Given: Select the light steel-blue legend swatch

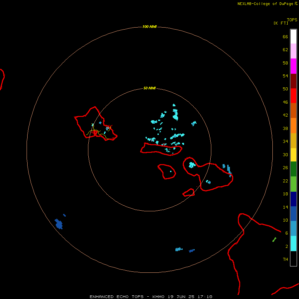Looking at the screenshot, I should pyautogui.click(x=293, y=229).
